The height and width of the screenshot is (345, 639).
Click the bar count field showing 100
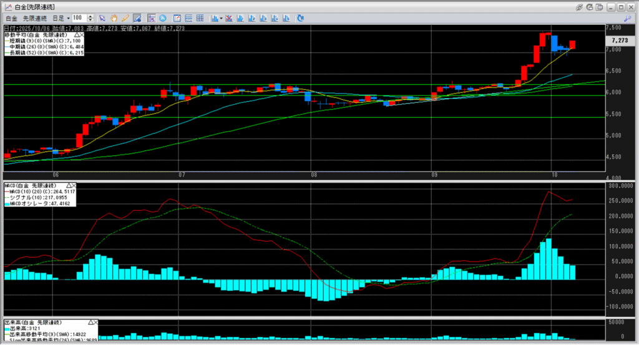coord(80,18)
